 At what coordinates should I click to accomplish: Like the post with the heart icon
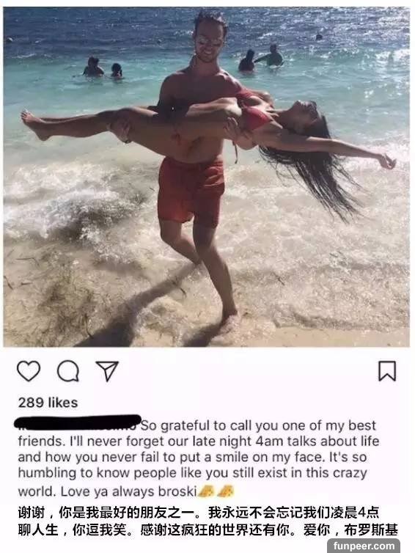click(x=29, y=371)
